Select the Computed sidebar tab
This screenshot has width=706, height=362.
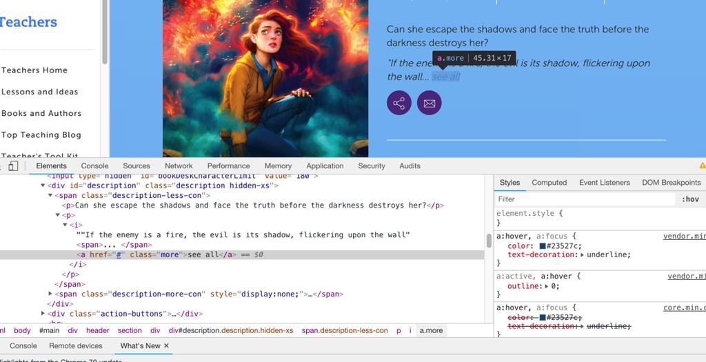tap(549, 182)
